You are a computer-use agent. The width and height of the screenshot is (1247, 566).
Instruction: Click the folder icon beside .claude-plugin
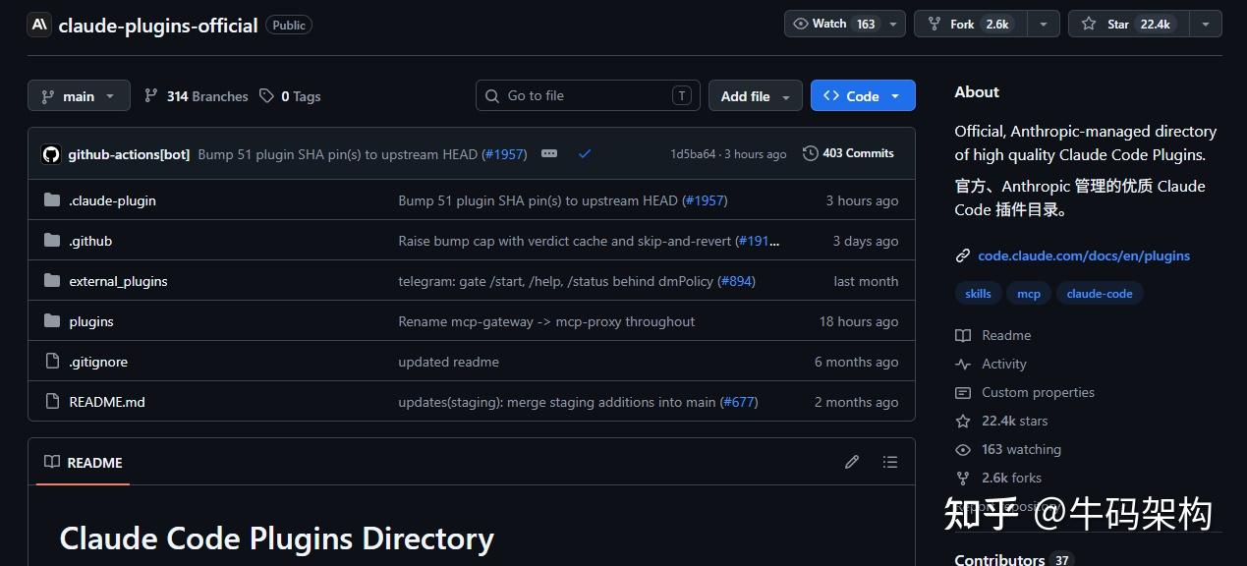(52, 200)
